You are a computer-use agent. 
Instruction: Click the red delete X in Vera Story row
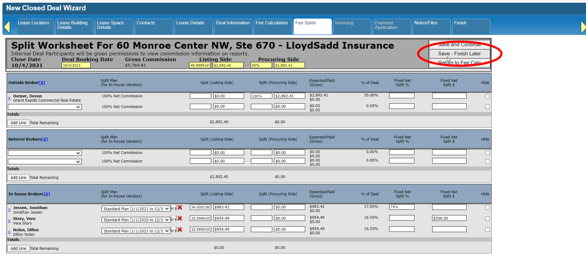click(180, 218)
